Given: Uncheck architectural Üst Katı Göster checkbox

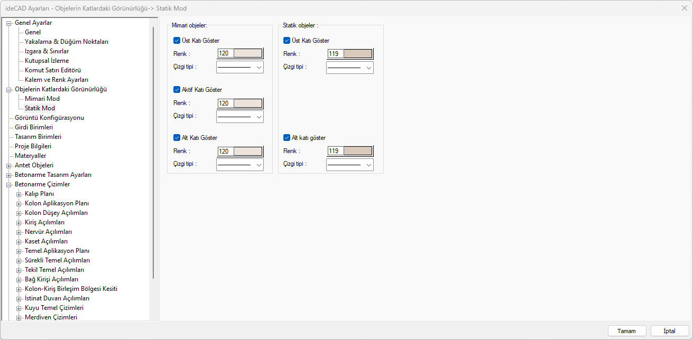Looking at the screenshot, I should click(177, 40).
